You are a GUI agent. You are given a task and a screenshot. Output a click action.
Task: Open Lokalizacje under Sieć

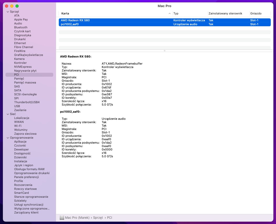point(22,118)
